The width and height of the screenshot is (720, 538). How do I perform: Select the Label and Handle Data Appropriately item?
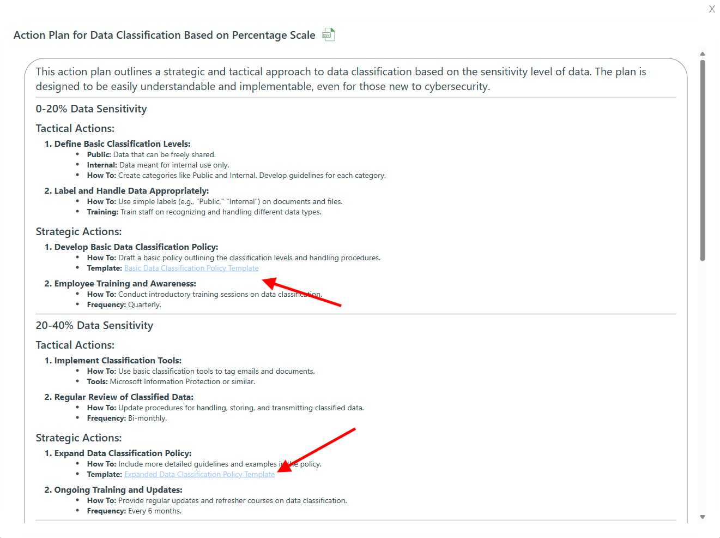pos(131,191)
